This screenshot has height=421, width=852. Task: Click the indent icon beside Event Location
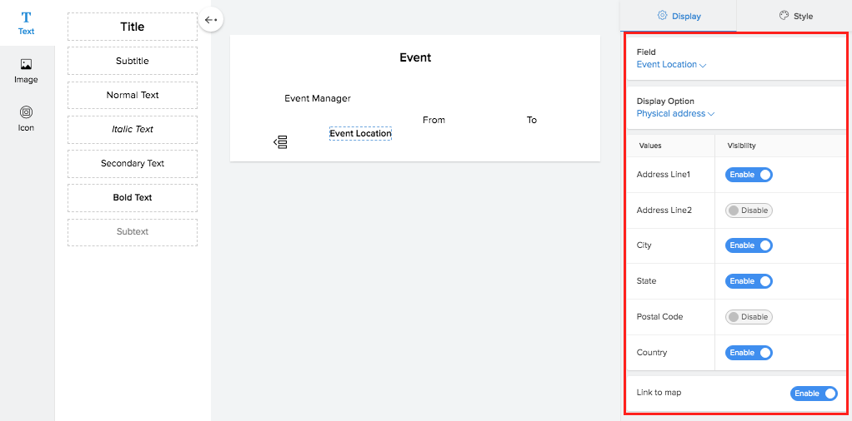[281, 142]
